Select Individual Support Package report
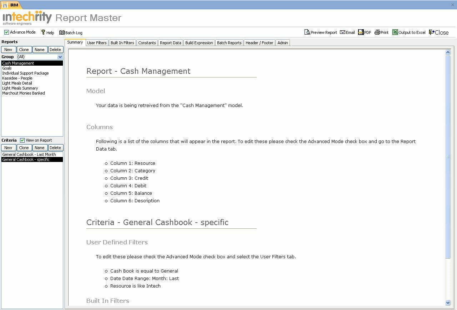This screenshot has height=310, width=457. [32, 73]
